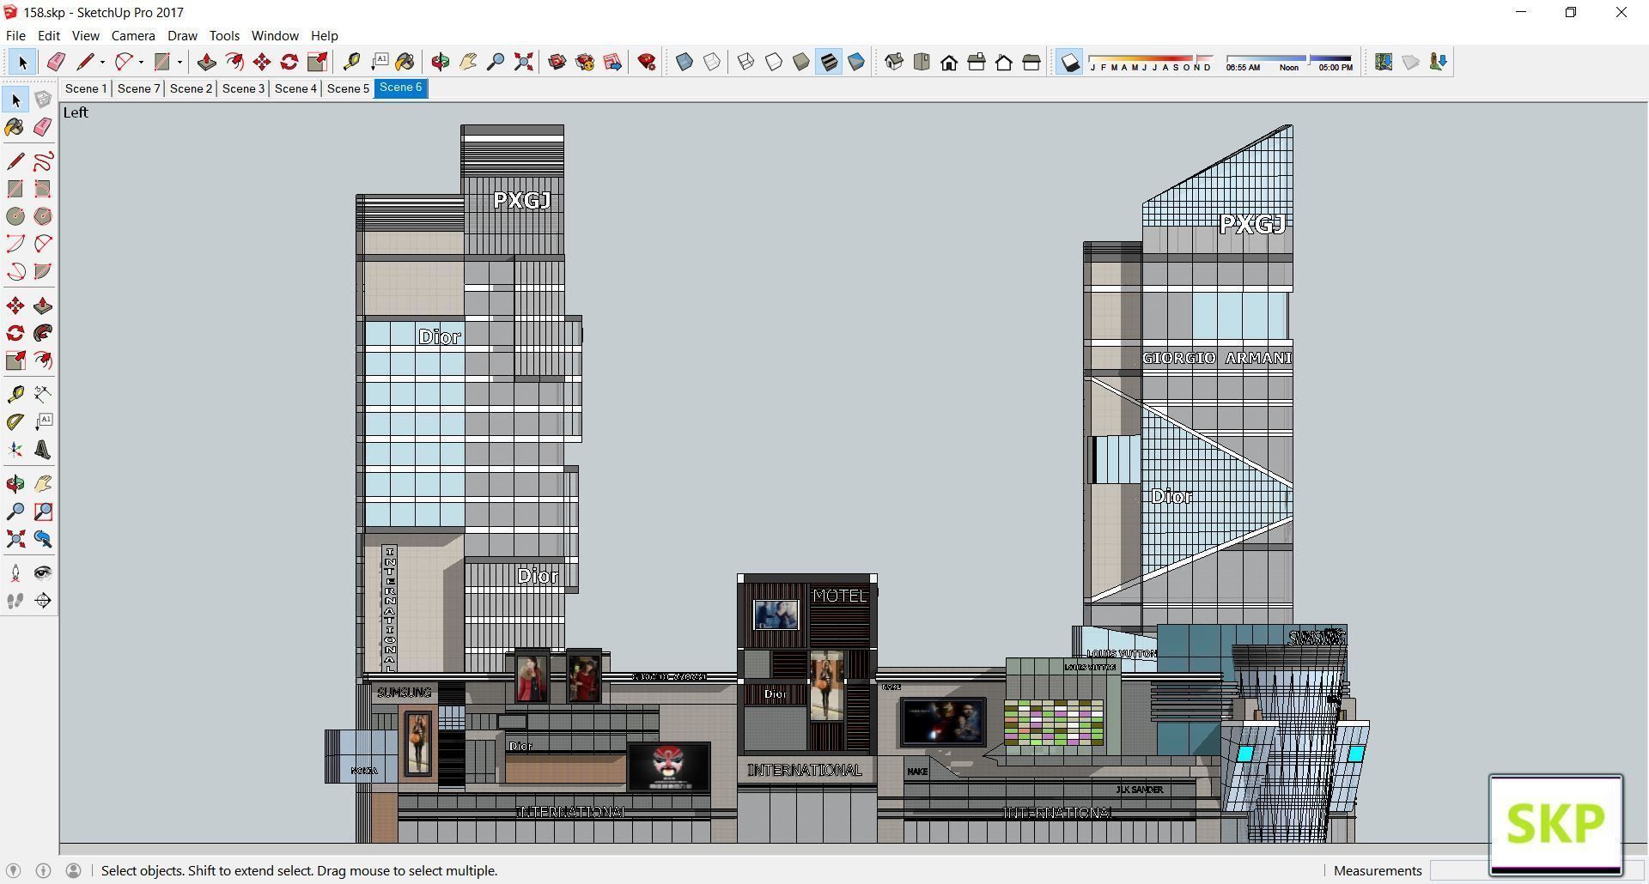This screenshot has height=884, width=1649.
Task: Switch to Top view icon
Action: click(x=922, y=62)
